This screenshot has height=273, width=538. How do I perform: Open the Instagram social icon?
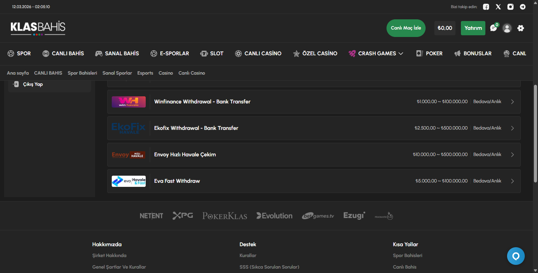(x=510, y=7)
